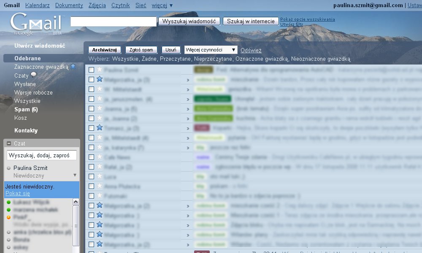This screenshot has width=422, height=253.
Task: Select the W. Mittelstaedt email checkbox
Action: tap(91, 89)
